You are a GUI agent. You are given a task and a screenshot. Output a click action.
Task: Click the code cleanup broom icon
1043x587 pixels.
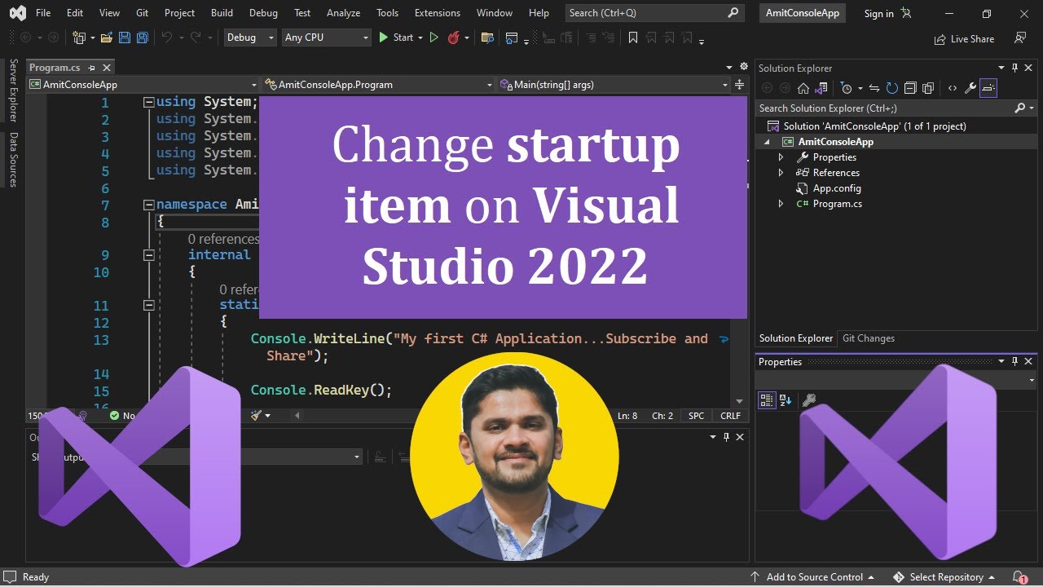(x=256, y=416)
